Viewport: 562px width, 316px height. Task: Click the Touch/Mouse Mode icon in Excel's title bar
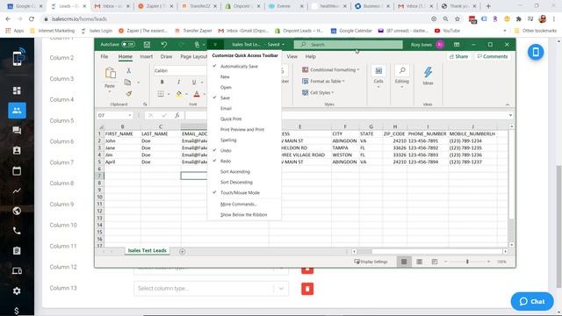197,45
